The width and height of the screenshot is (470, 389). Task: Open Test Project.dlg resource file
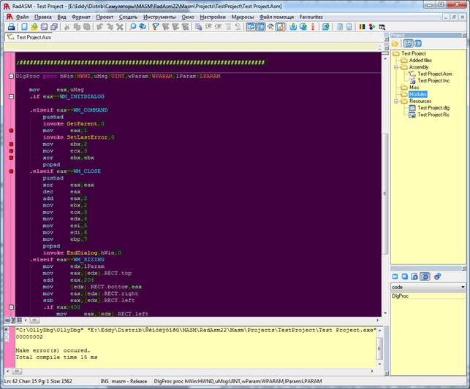click(x=434, y=107)
